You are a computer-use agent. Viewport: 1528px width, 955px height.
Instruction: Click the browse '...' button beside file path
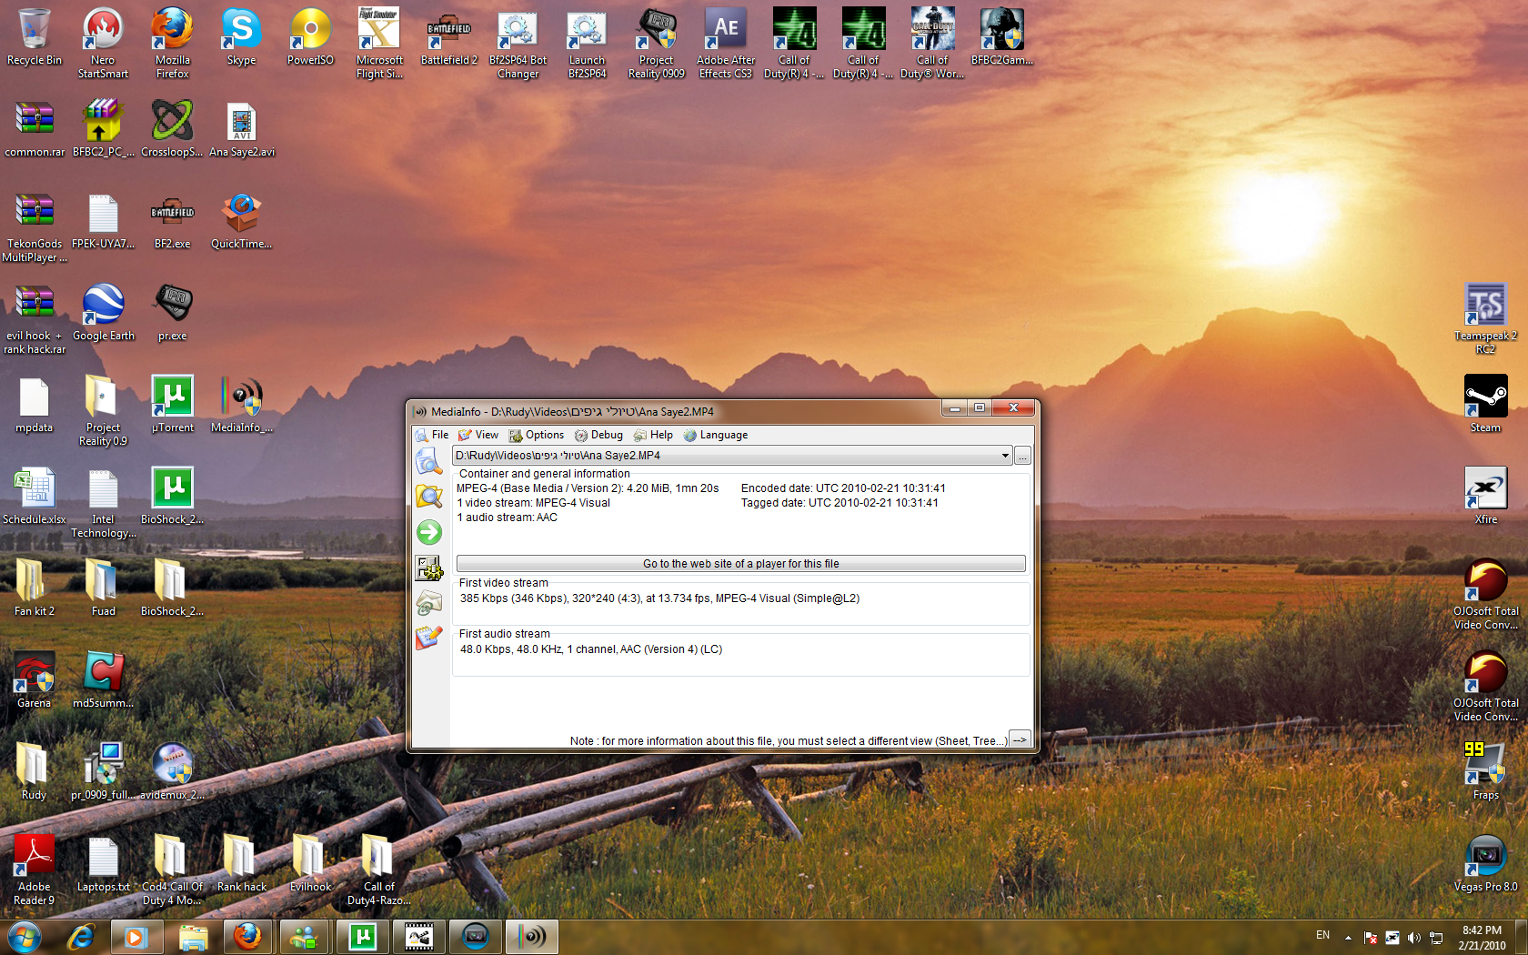[1022, 456]
